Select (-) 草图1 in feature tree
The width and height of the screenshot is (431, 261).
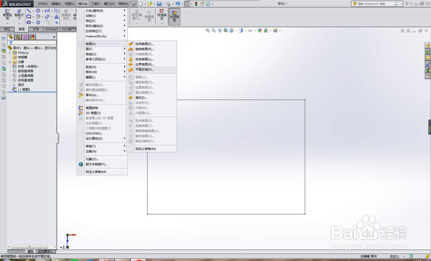click(24, 89)
